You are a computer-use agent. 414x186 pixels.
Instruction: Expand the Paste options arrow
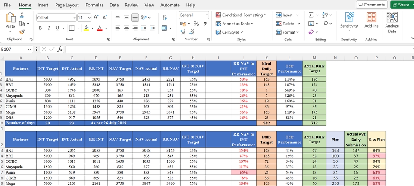pos(10,31)
